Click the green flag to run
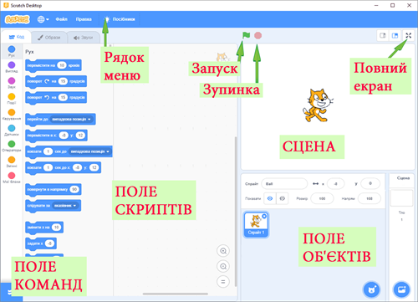 [x=246, y=35]
